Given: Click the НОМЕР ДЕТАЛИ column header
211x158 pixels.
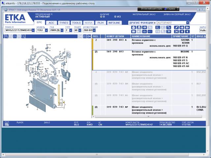Looking at the screenshot, I should [x=118, y=36].
